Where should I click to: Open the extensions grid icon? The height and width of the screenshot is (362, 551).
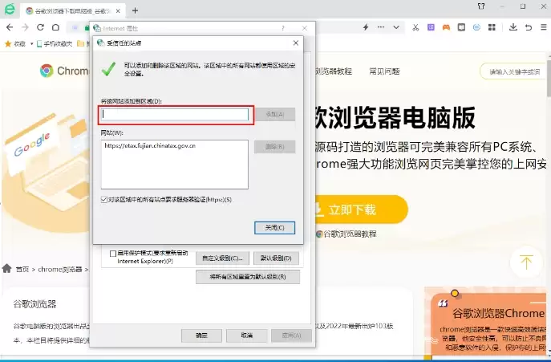492,27
